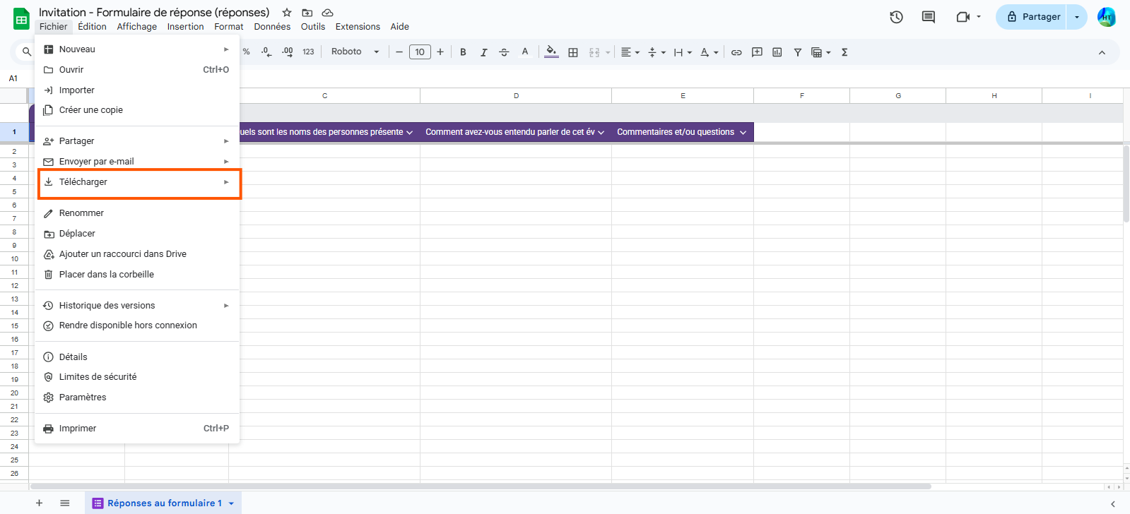Select Créer une copie menu entry
Viewport: 1130px width, 514px height.
pyautogui.click(x=137, y=110)
